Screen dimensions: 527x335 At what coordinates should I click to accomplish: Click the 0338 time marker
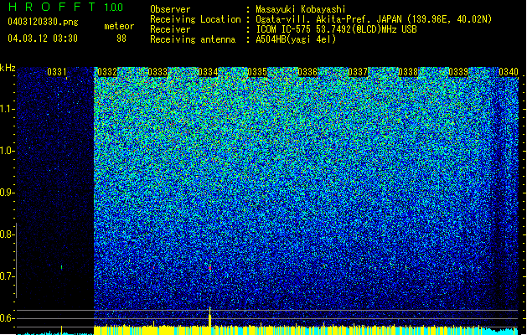[408, 72]
